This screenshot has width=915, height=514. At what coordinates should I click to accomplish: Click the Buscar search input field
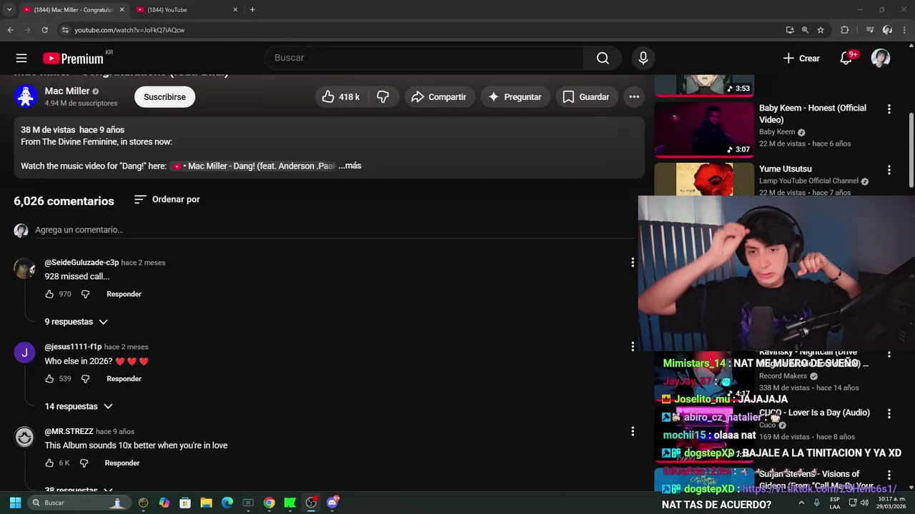[424, 58]
